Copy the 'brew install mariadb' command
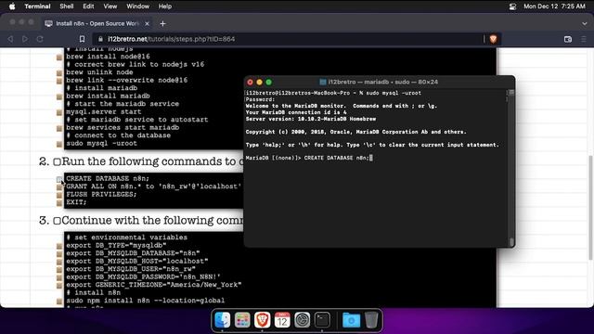The height and width of the screenshot is (334, 594). tap(59, 96)
